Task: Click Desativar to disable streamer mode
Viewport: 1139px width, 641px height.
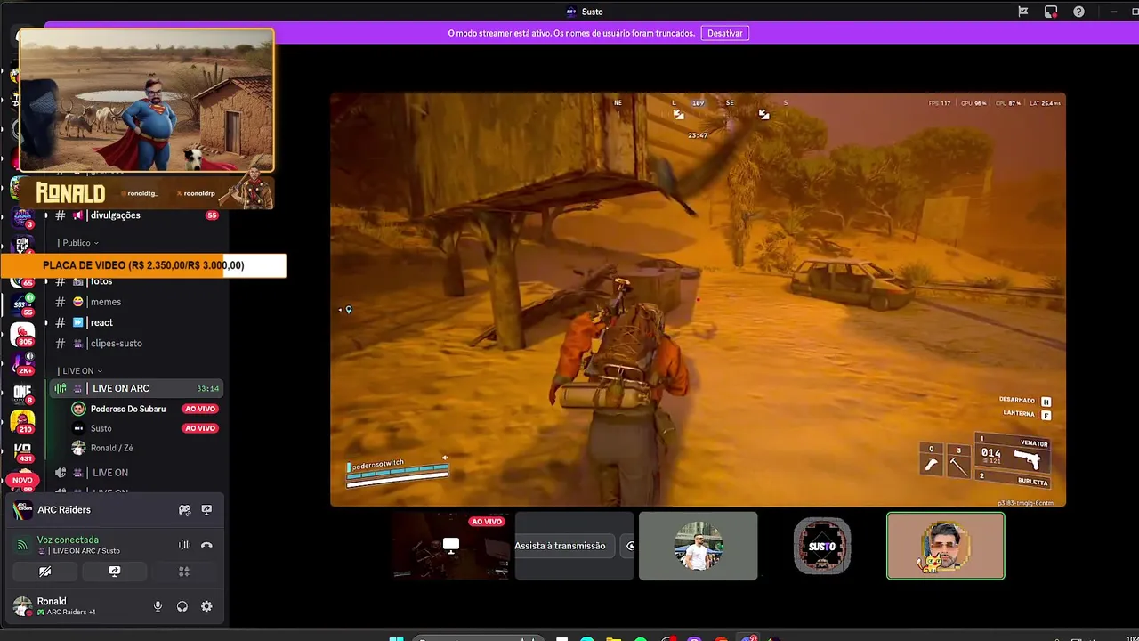Action: [x=724, y=33]
